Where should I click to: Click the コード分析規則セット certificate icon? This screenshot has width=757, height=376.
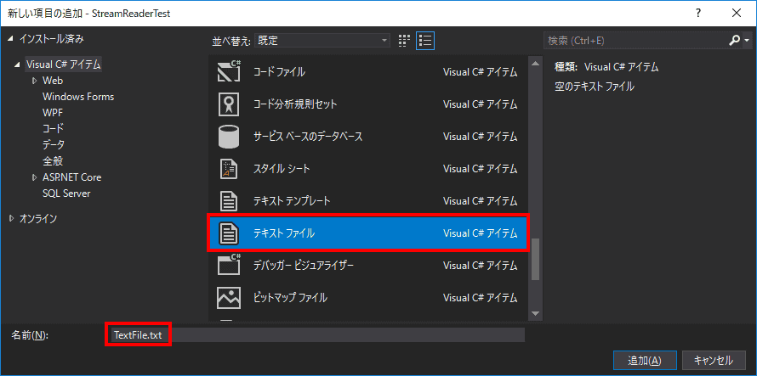pyautogui.click(x=229, y=104)
